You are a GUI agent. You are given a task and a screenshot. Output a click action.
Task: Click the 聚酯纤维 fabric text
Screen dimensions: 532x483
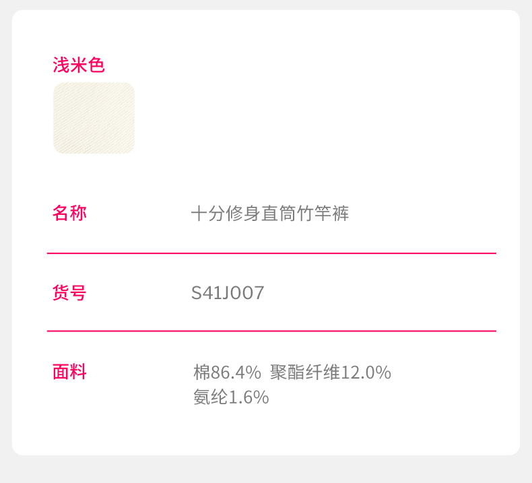pos(305,373)
